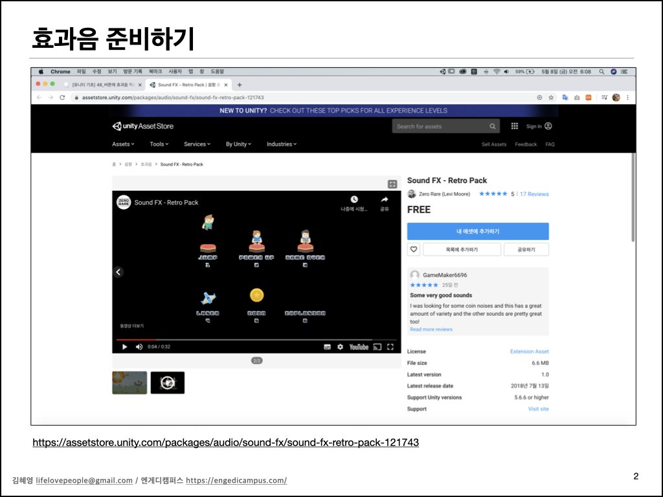The width and height of the screenshot is (663, 497).
Task: Open the Apple menu
Action: [x=41, y=72]
